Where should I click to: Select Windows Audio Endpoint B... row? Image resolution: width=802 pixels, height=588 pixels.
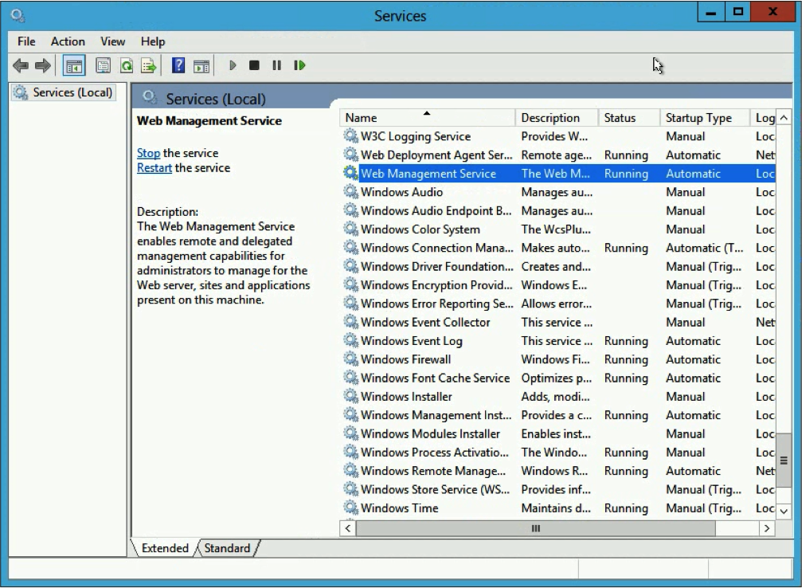coord(558,210)
